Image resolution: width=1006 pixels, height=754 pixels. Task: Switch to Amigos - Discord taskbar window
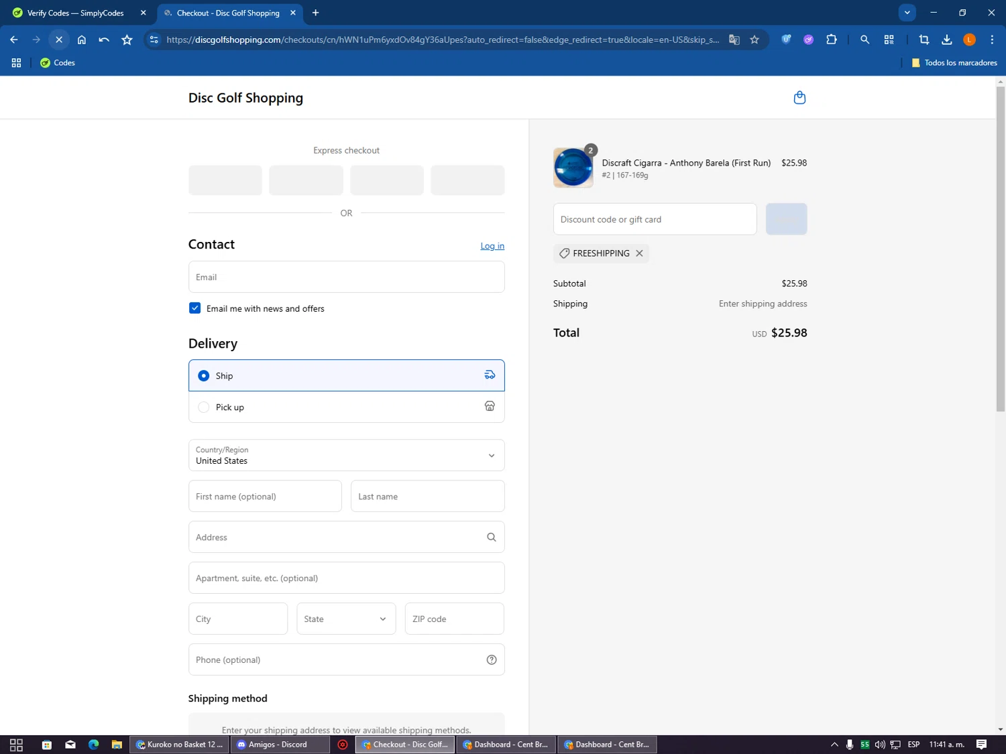280,745
